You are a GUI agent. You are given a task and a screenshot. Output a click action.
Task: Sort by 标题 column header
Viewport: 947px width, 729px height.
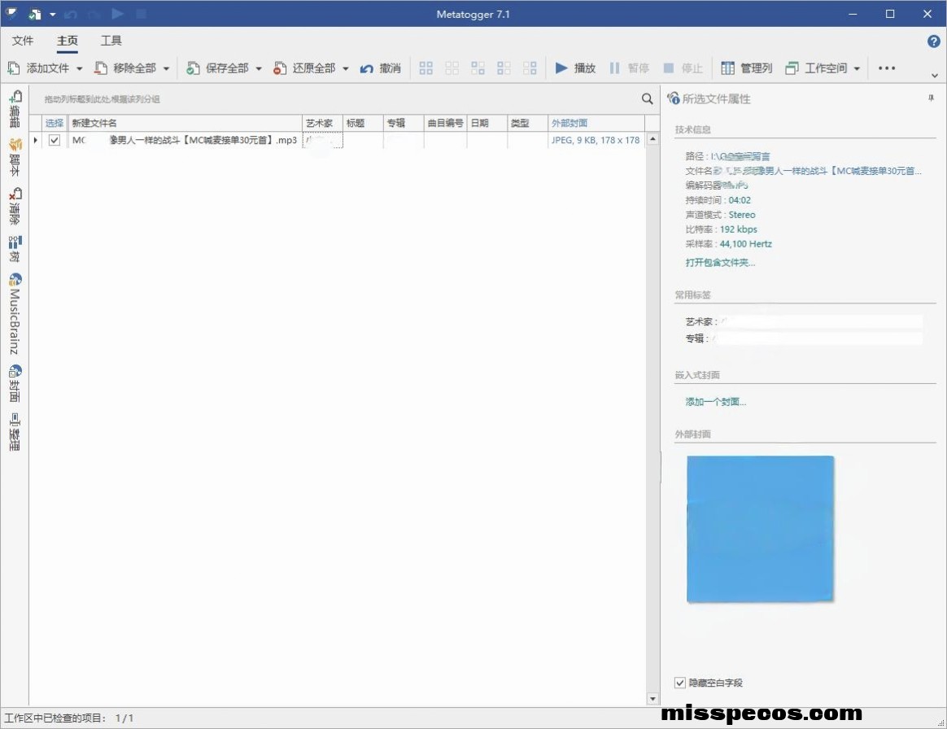(362, 123)
